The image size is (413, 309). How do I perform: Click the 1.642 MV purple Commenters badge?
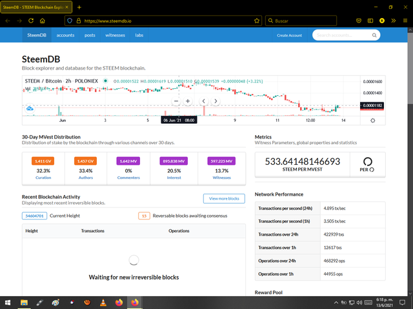[x=128, y=161]
